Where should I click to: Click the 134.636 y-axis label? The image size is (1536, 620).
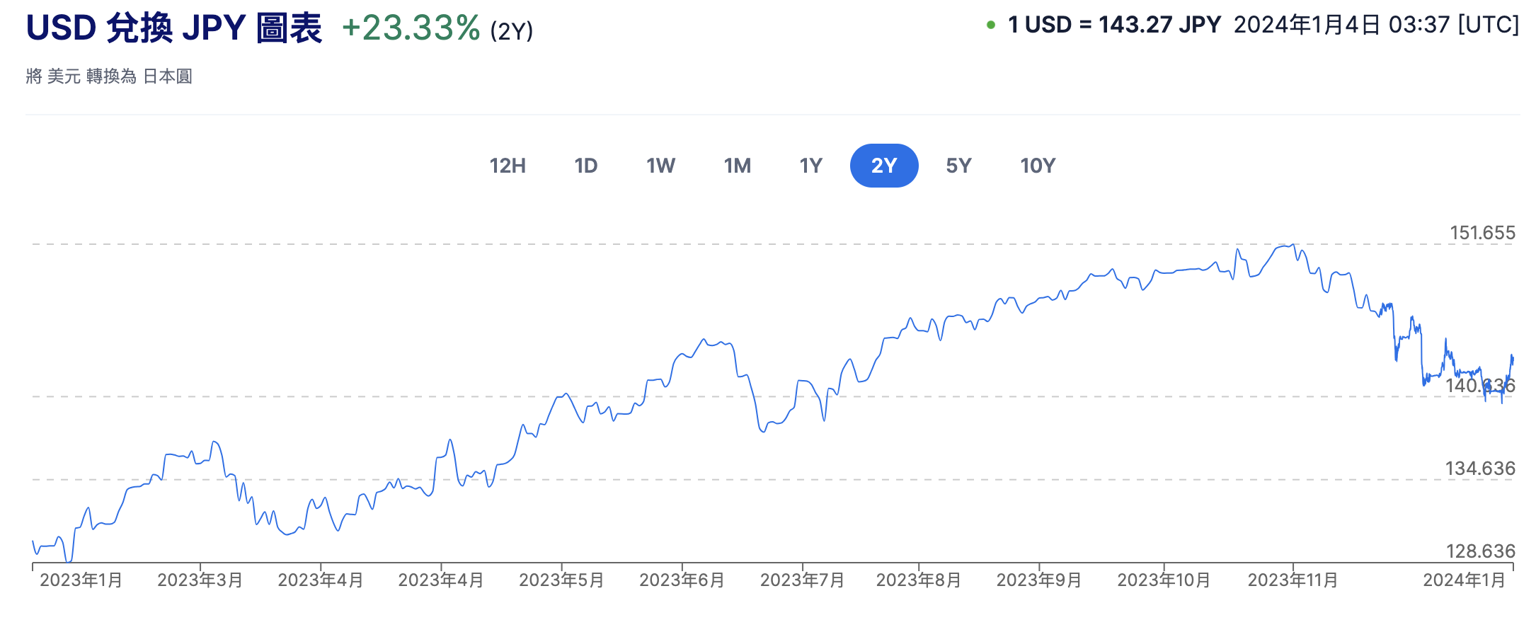coord(1480,469)
